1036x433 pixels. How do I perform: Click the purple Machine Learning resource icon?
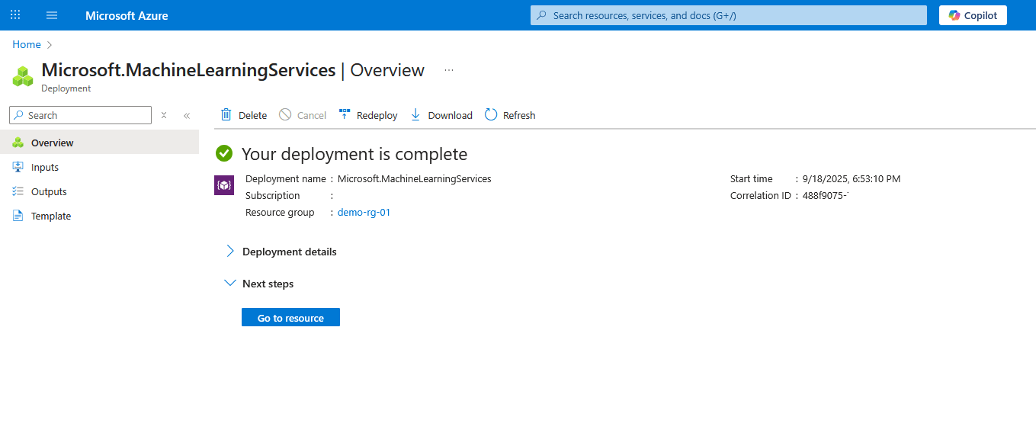pos(224,185)
